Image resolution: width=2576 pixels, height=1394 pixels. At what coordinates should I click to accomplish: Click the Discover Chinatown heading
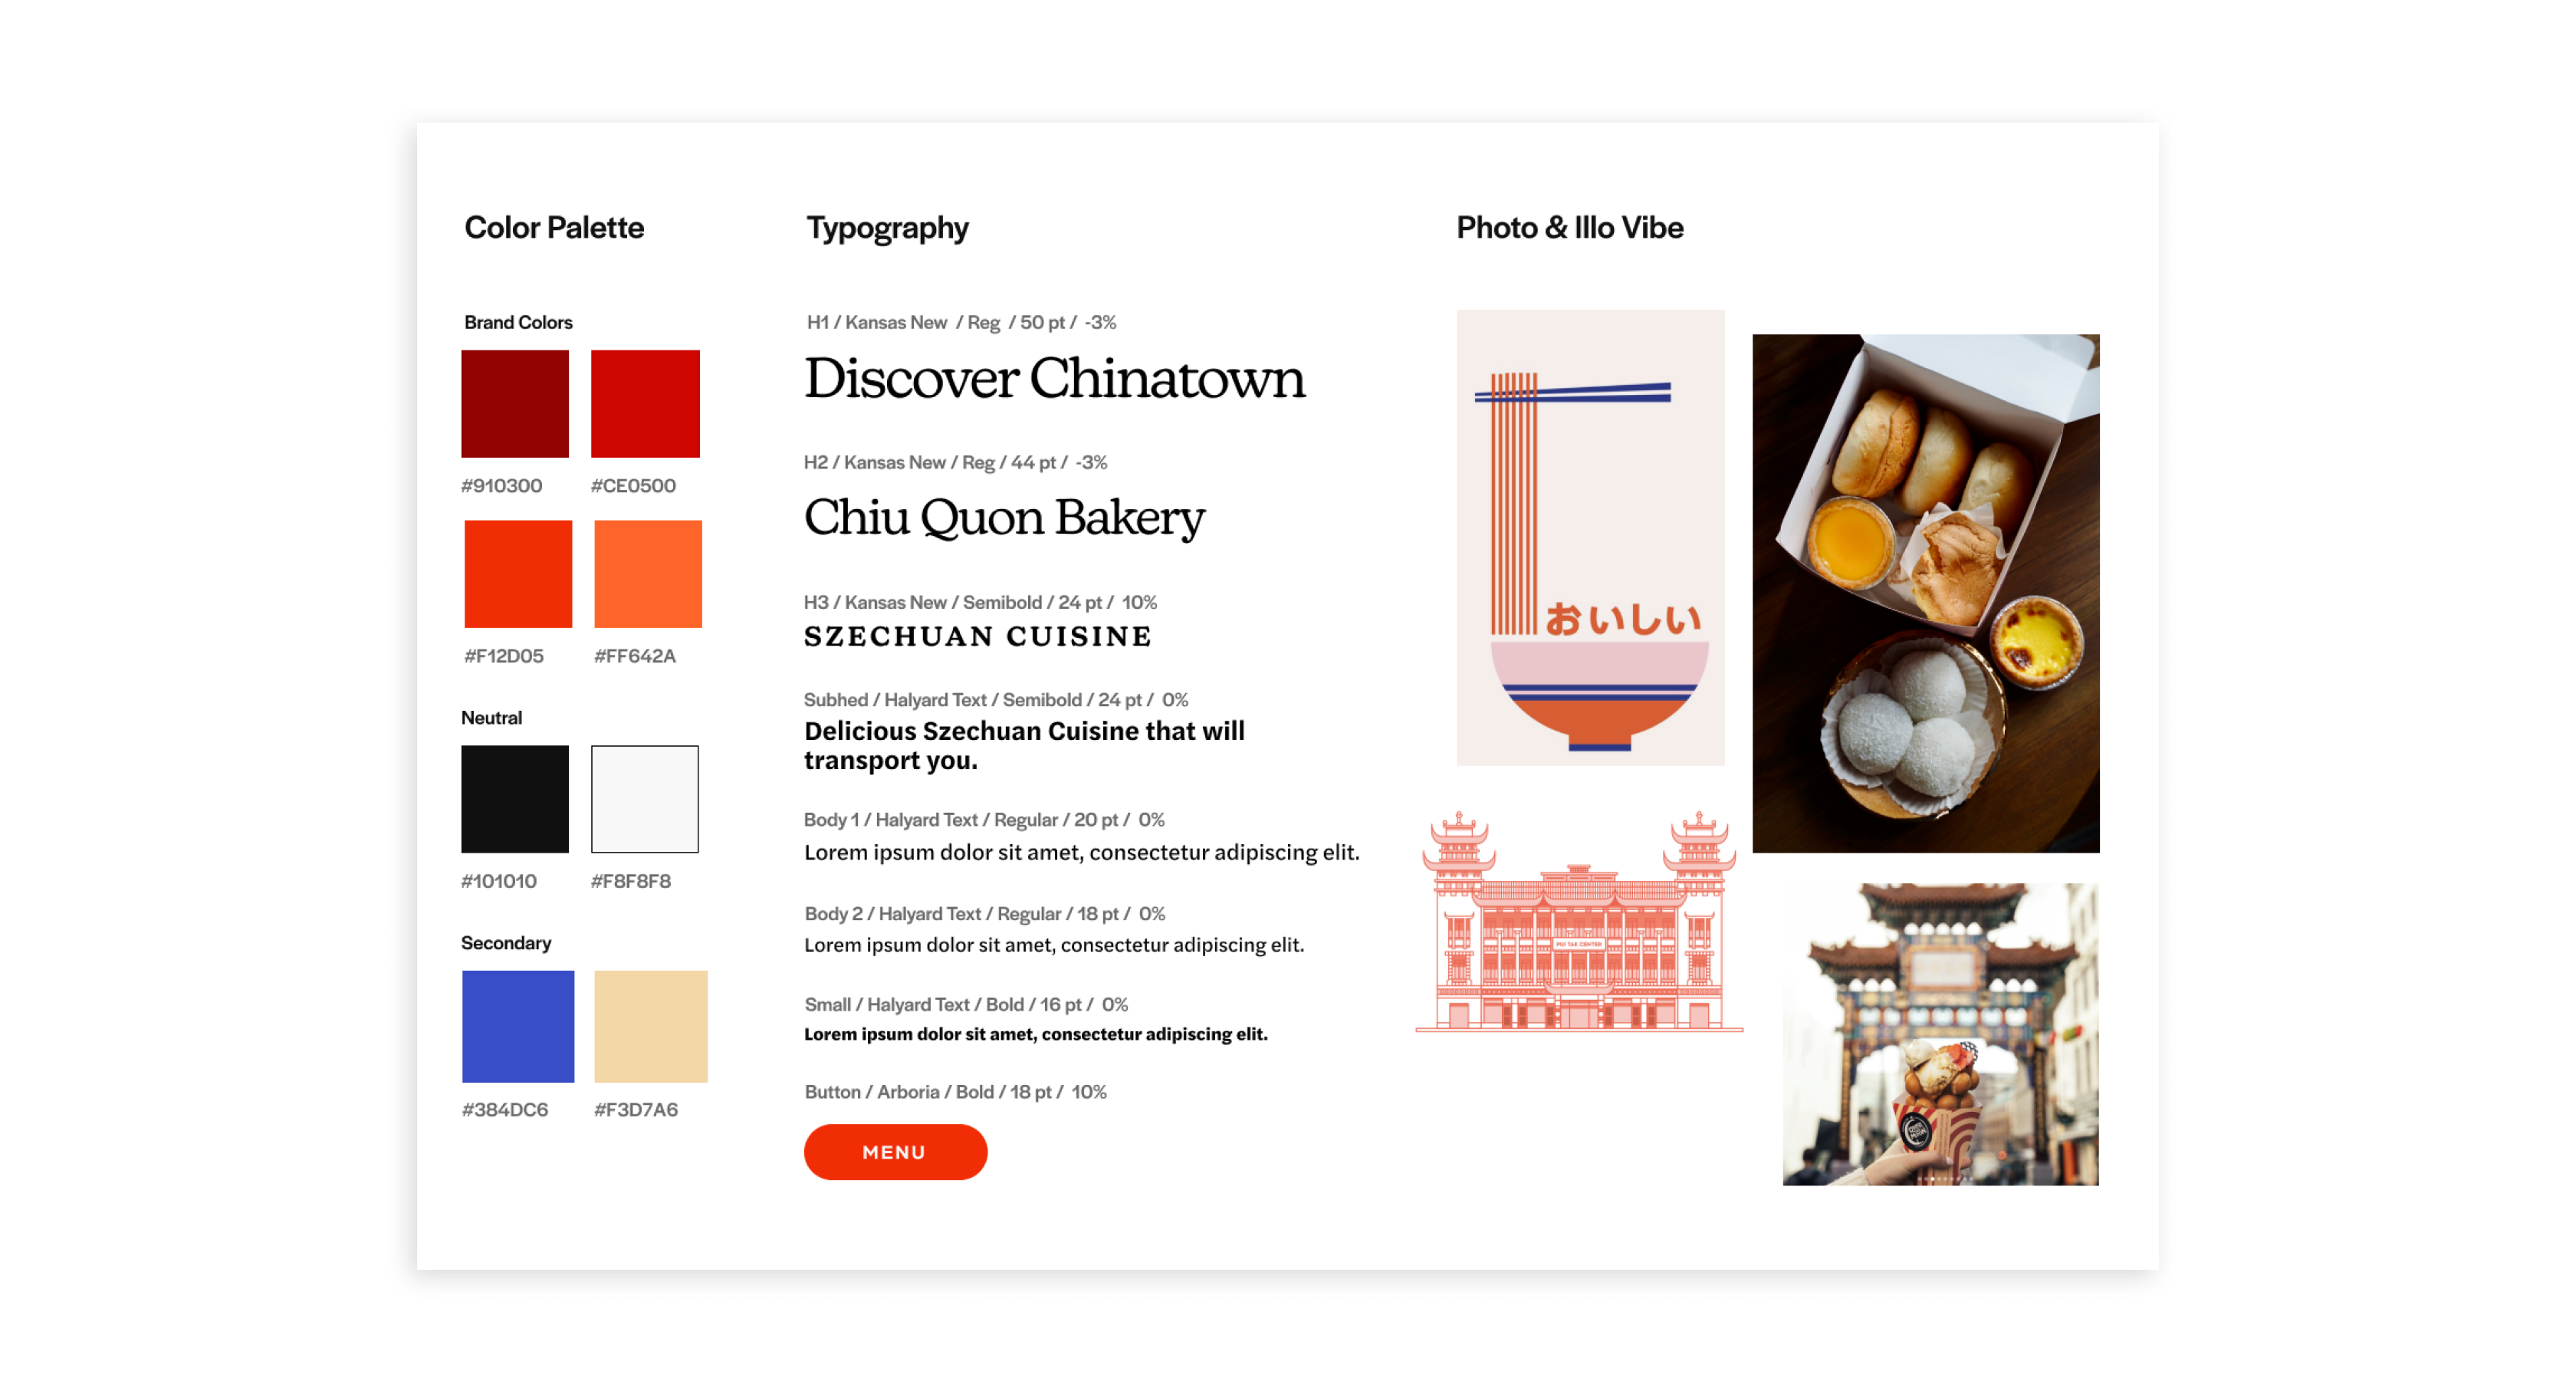pyautogui.click(x=1054, y=379)
